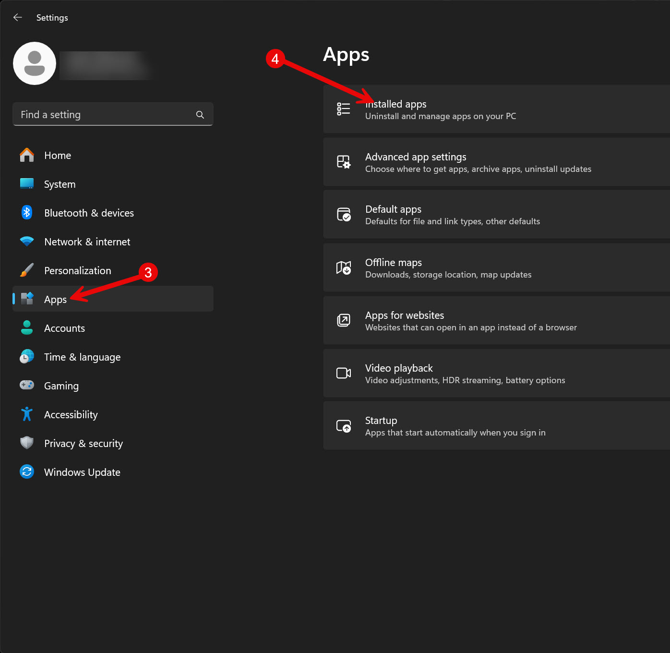Click the Gaming controller icon
This screenshot has height=653, width=670.
tap(27, 385)
